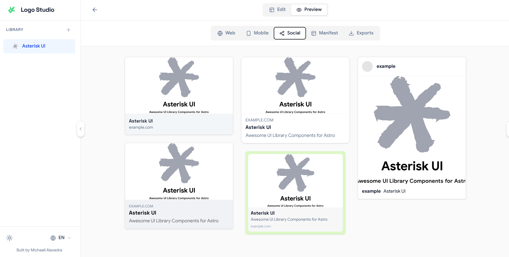Click the first card with lowercase example.com footer
Viewport: 509px width, 257px height.
179,96
